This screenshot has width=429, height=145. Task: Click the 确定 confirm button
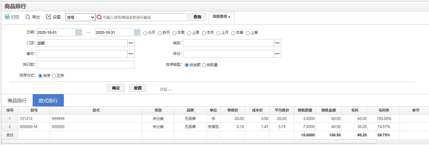tap(116, 88)
